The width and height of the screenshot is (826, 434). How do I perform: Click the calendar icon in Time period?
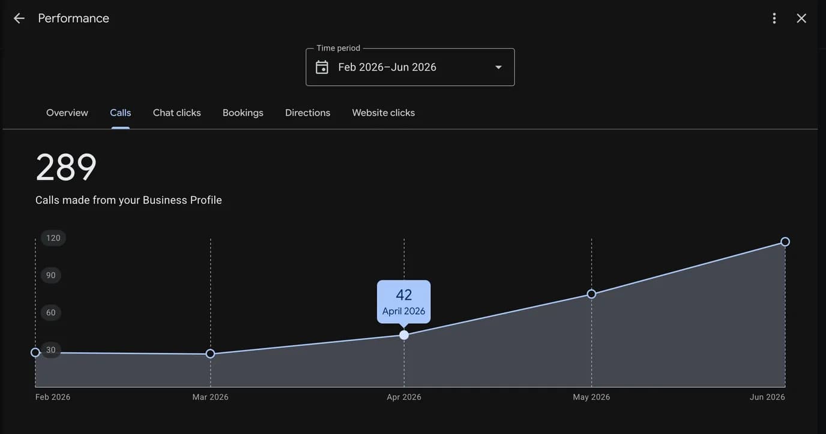(x=322, y=67)
